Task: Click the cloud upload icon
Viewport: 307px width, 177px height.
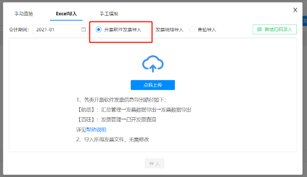Action: 153,64
